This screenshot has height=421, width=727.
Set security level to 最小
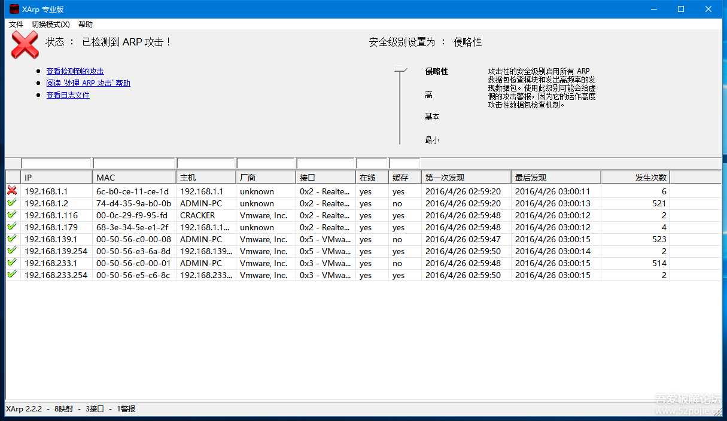[x=432, y=140]
